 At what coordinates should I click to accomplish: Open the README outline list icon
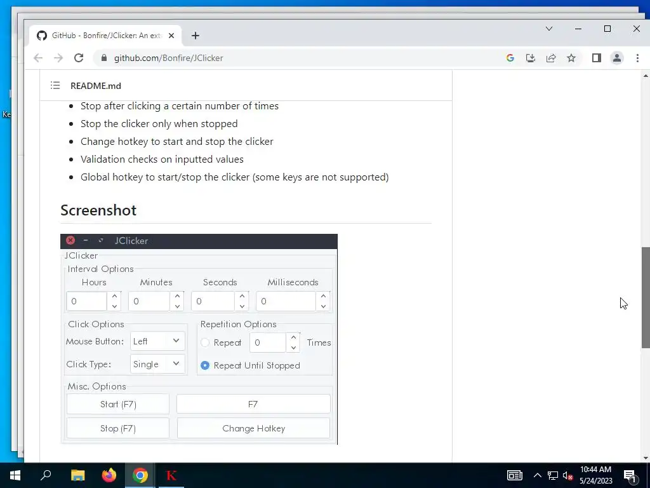55,86
